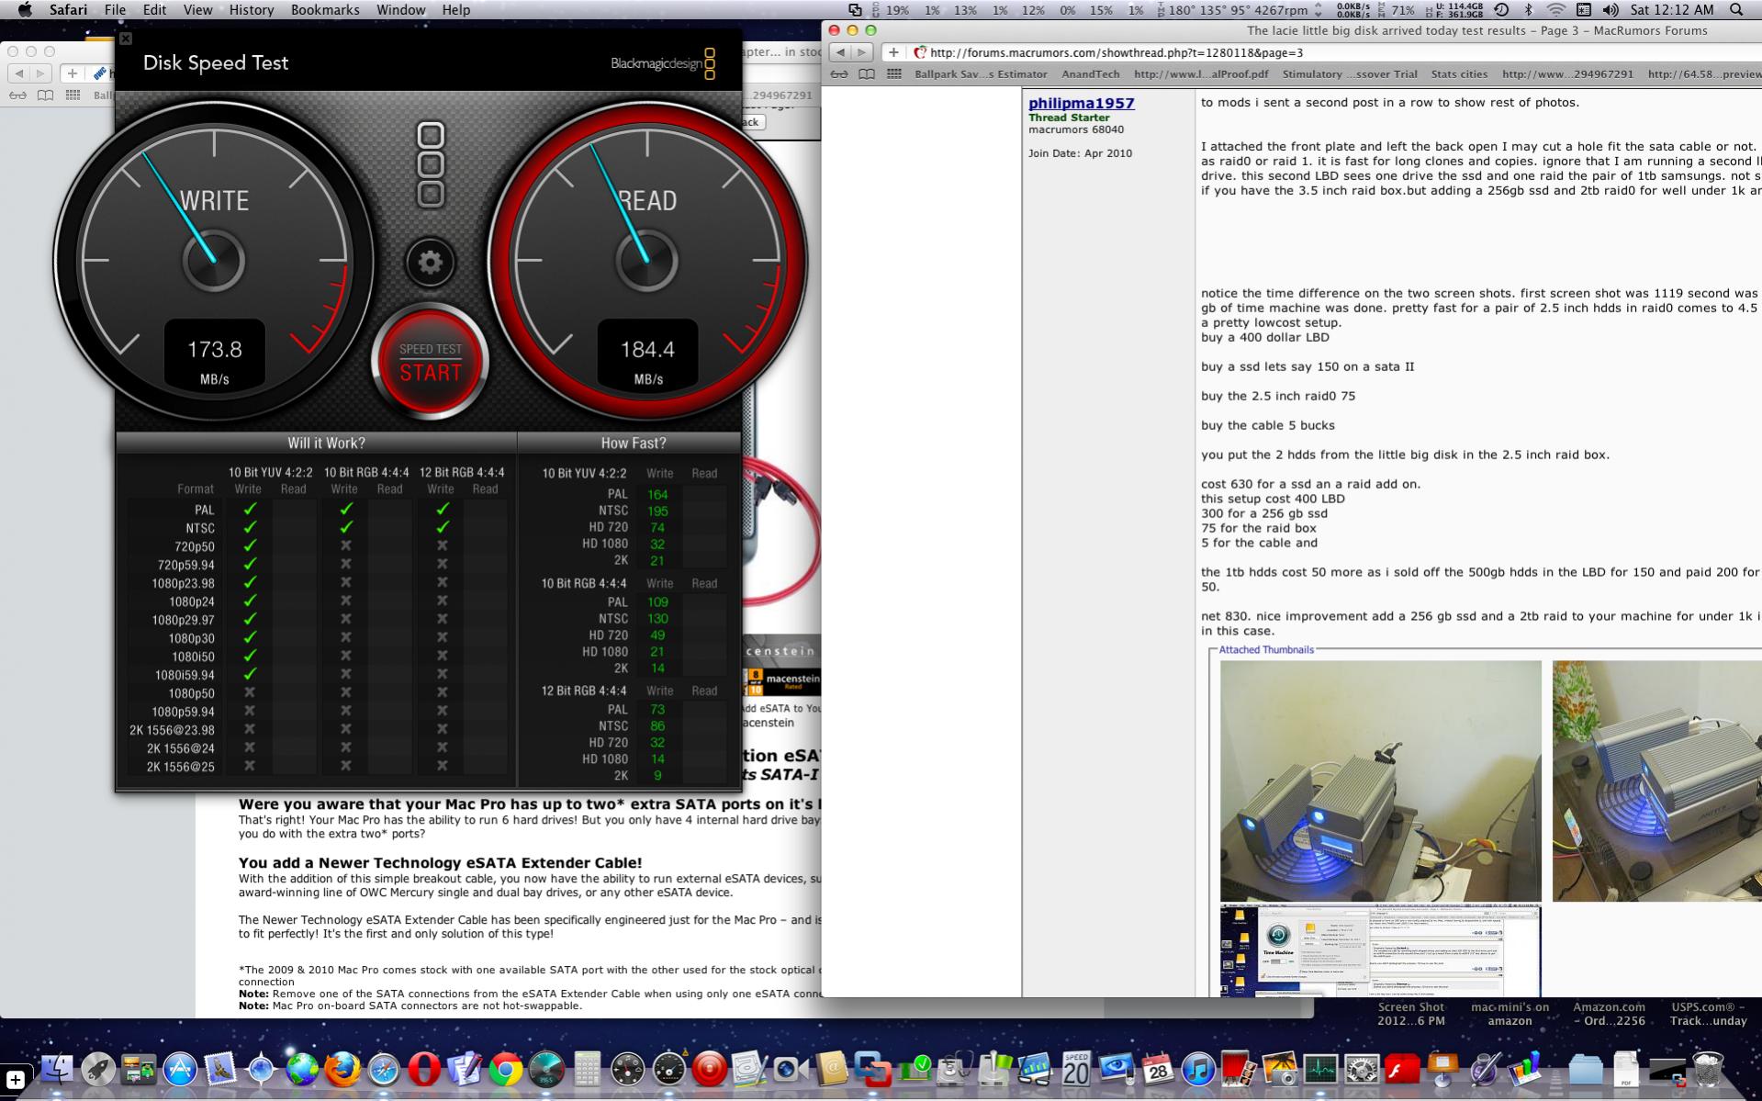Click the Write speed gauge
The image size is (1762, 1101).
point(214,260)
